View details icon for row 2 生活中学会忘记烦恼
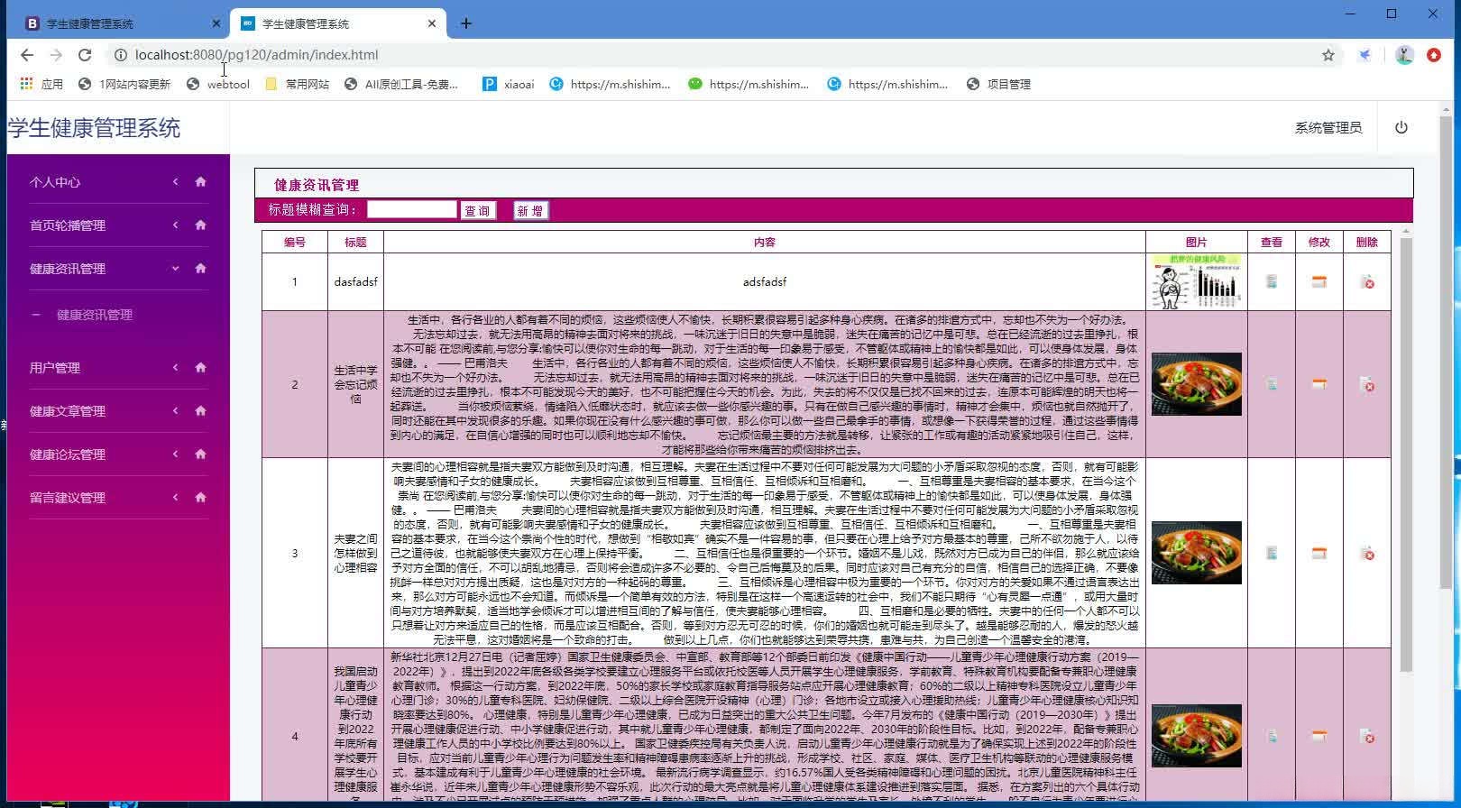Screen dimensions: 1461x808 (x=1272, y=384)
